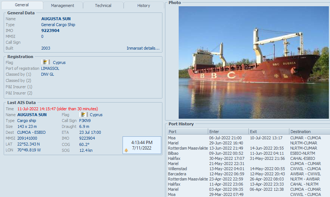
Task: Select call sign P3KN9
Action: tap(85, 121)
